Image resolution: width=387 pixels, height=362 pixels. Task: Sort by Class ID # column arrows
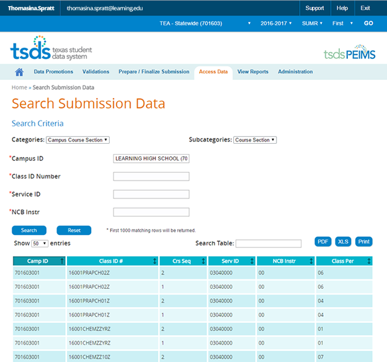pyautogui.click(x=154, y=262)
